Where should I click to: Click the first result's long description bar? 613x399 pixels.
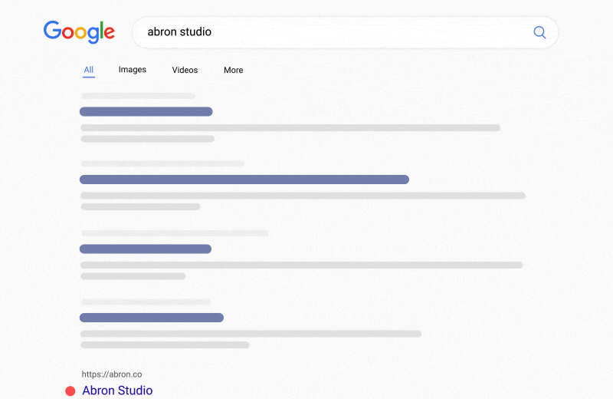coord(290,127)
